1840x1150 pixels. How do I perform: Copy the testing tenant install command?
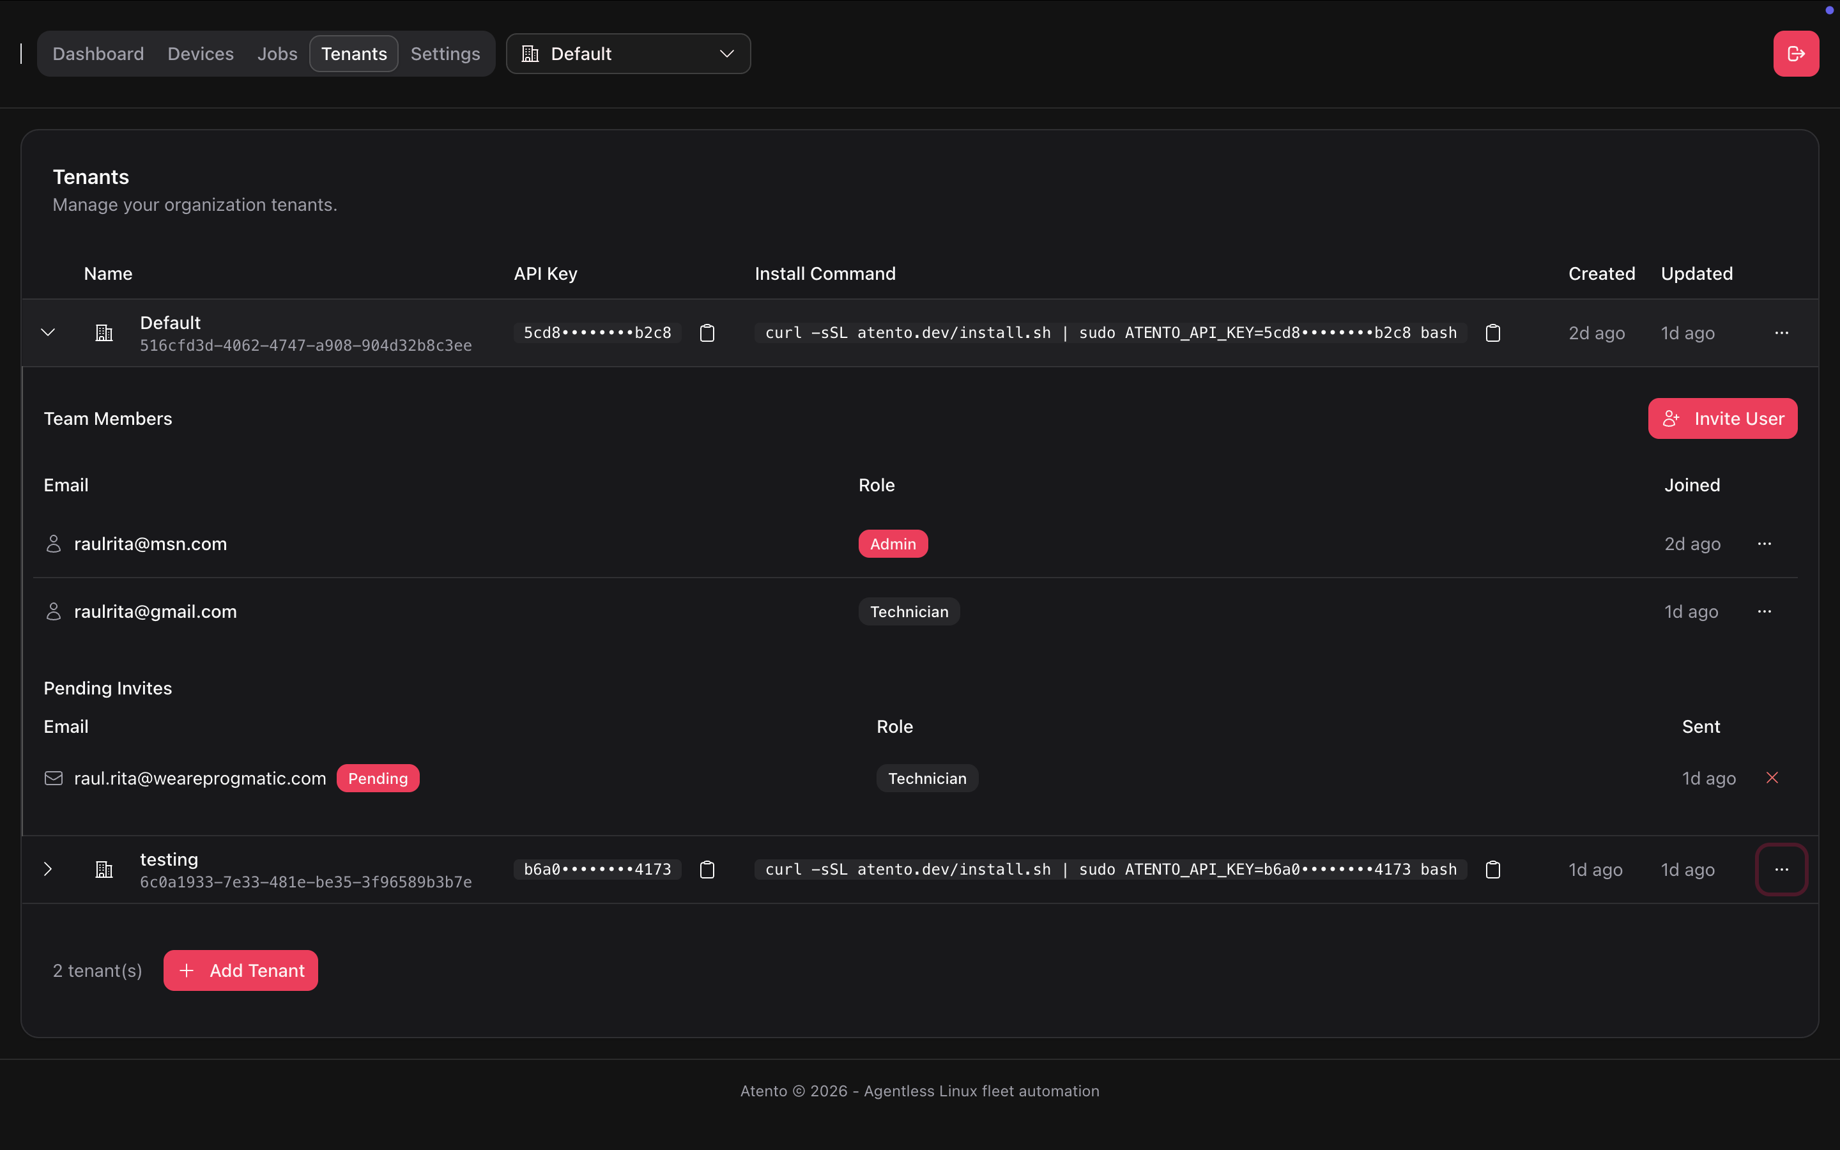tap(1492, 870)
